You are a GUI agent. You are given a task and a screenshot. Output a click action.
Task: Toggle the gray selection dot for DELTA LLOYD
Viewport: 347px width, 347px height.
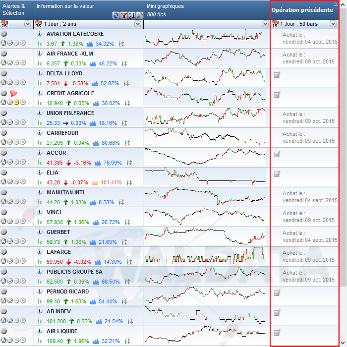[x=4, y=73]
